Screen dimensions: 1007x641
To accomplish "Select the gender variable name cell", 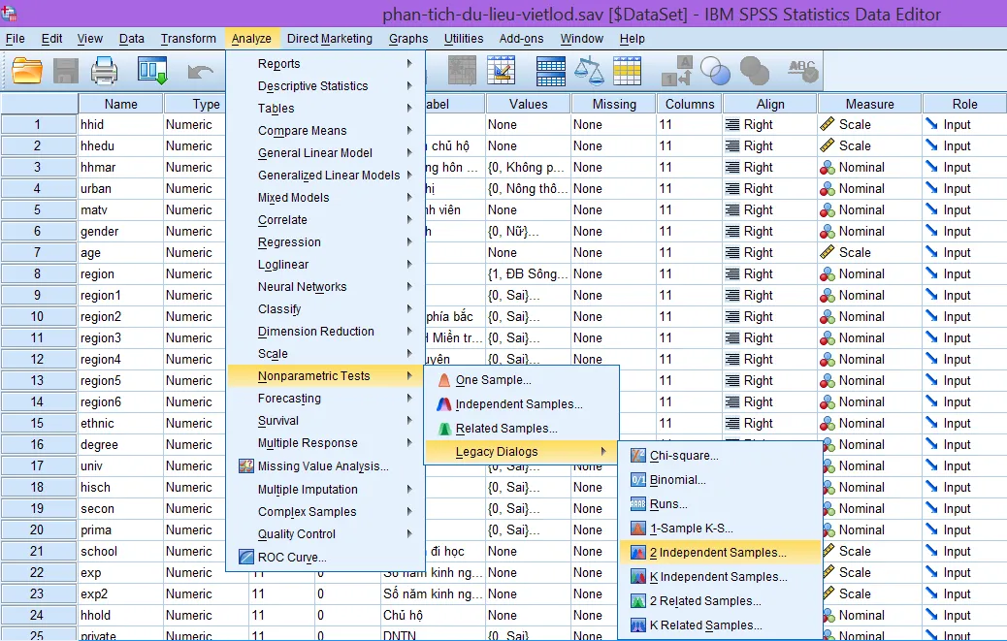I will click(x=104, y=231).
